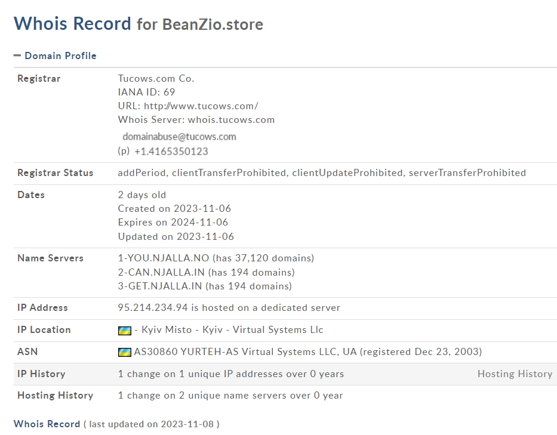Collapse the Domain Profile section minus icon

[17, 55]
